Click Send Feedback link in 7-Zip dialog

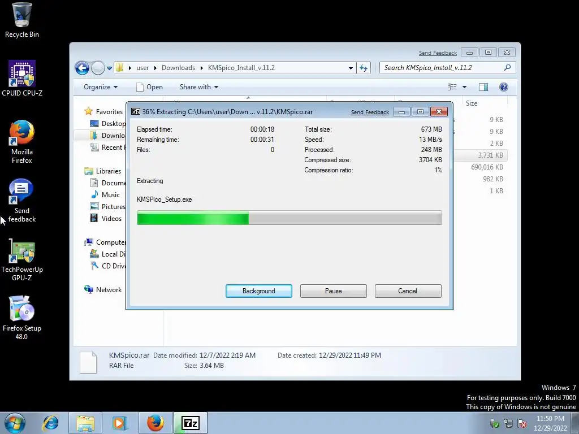pos(370,112)
